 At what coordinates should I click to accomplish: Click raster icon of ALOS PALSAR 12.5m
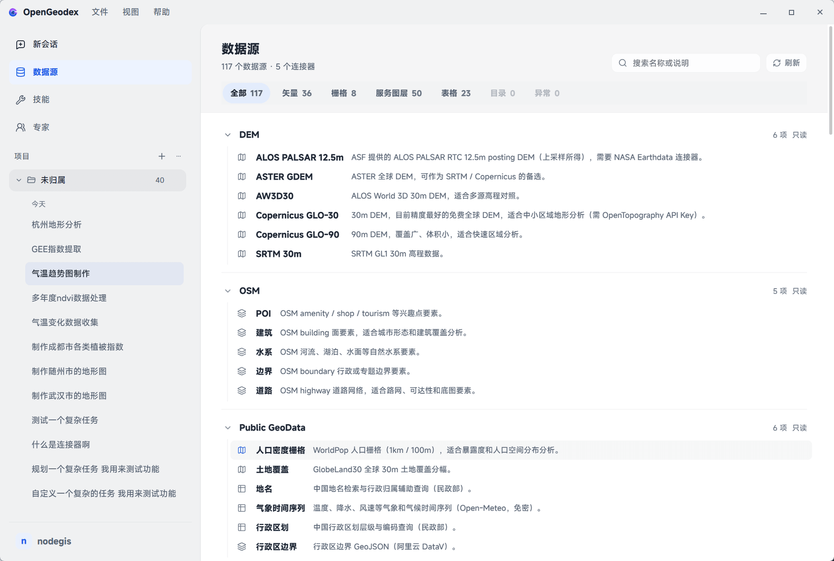[242, 157]
